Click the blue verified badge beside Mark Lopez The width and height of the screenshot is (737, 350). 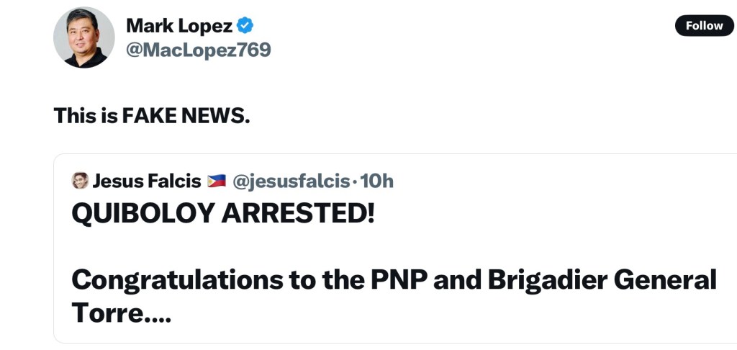tap(245, 26)
